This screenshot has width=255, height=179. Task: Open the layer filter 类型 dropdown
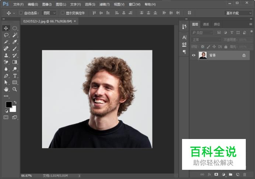point(202,33)
